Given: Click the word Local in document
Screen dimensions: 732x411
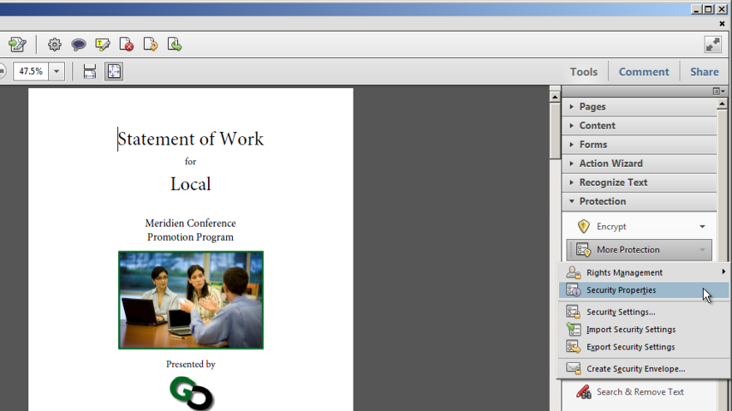Looking at the screenshot, I should pos(190,184).
